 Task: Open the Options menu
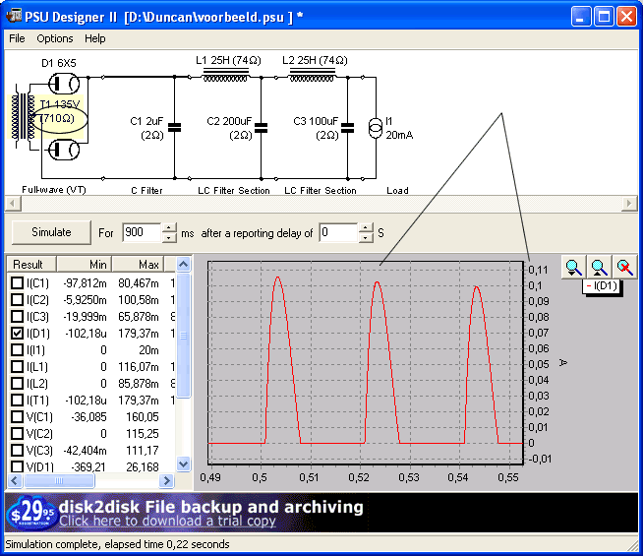pyautogui.click(x=55, y=38)
